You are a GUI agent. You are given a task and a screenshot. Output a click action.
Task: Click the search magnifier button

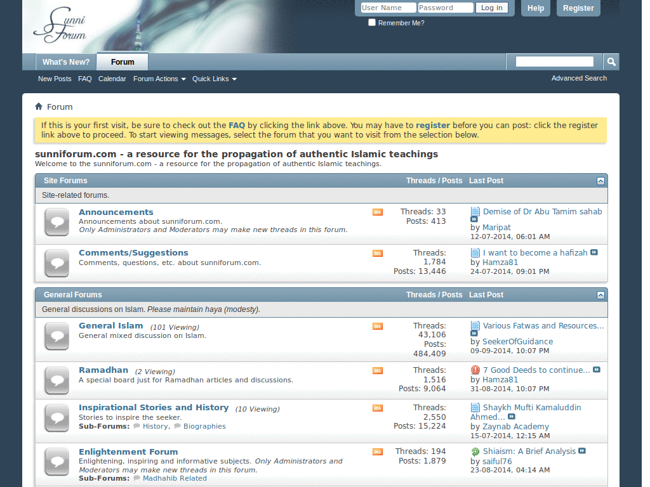611,62
